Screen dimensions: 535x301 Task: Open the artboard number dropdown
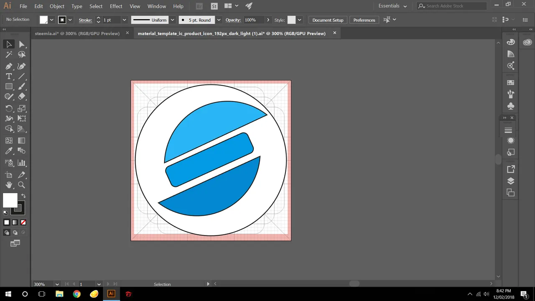click(x=99, y=284)
